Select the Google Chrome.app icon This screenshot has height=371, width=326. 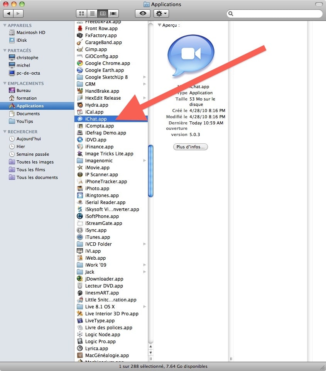pos(80,63)
